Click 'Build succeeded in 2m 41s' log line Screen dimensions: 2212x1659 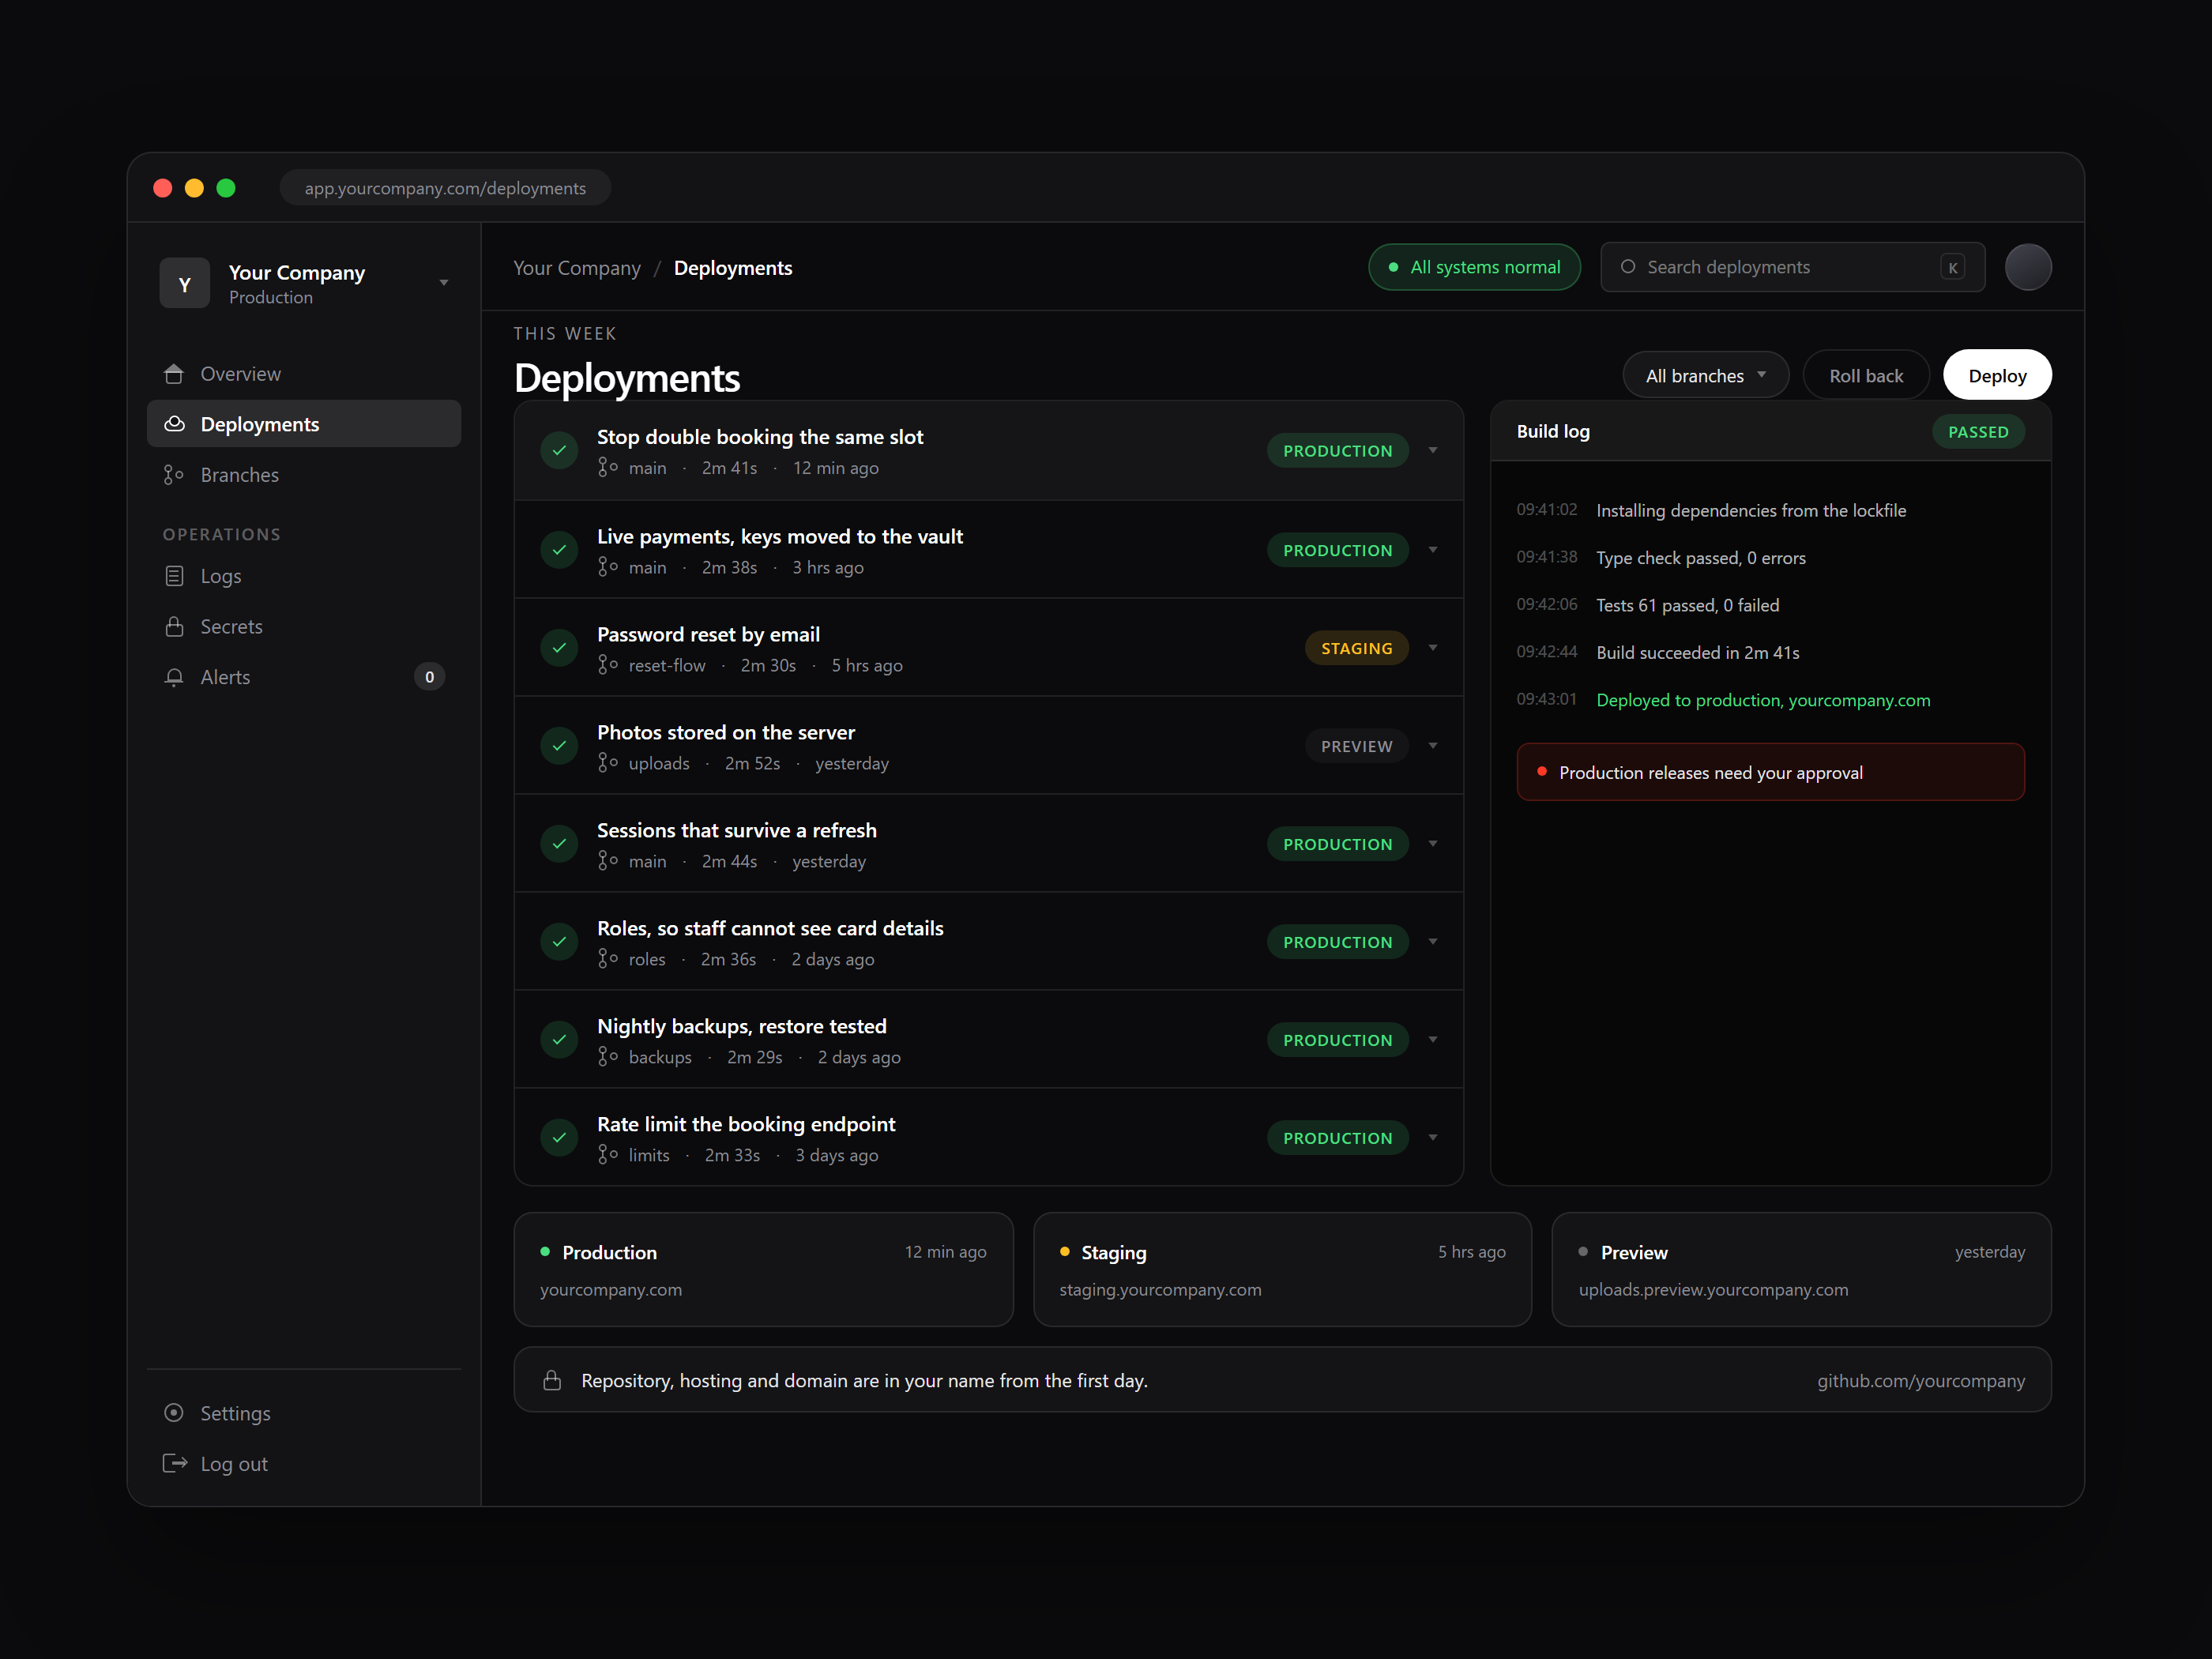1697,653
